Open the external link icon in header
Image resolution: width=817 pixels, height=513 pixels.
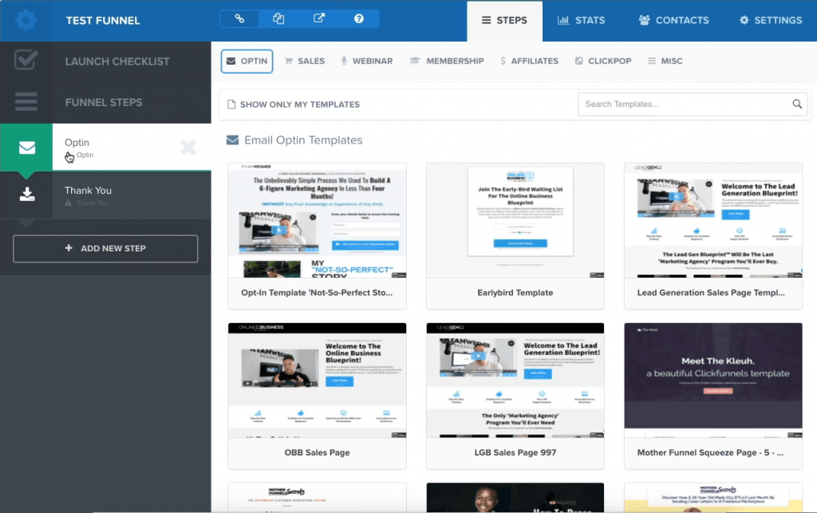tap(319, 19)
